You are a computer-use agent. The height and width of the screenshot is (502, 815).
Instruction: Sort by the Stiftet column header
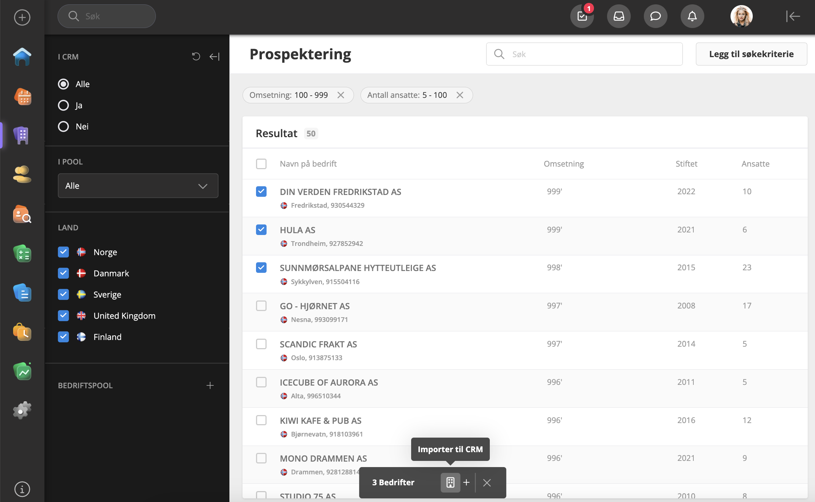[686, 164]
